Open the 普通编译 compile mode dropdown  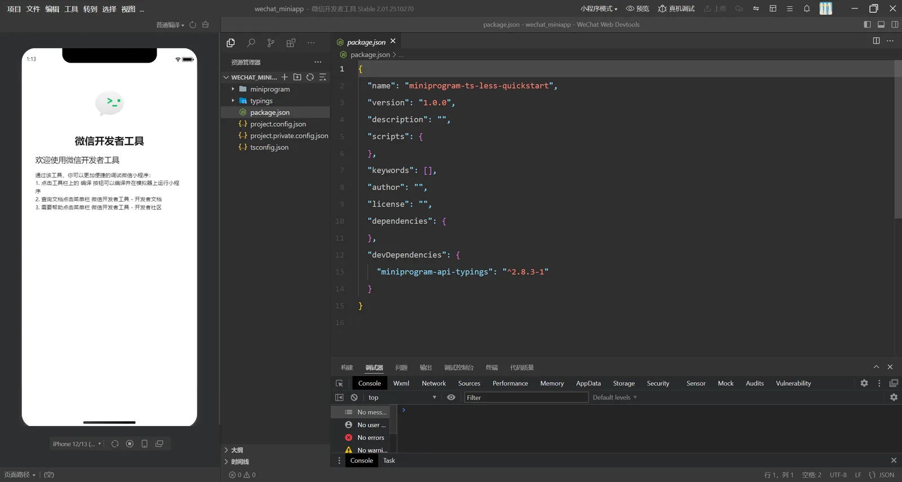click(170, 25)
